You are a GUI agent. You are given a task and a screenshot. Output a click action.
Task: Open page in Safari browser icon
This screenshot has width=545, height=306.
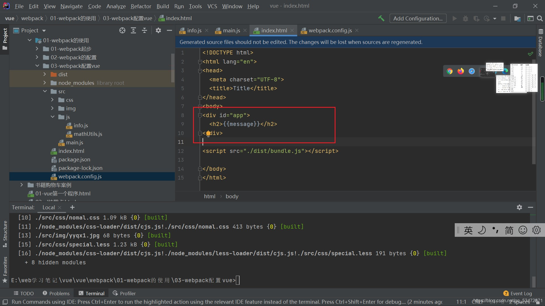point(472,71)
